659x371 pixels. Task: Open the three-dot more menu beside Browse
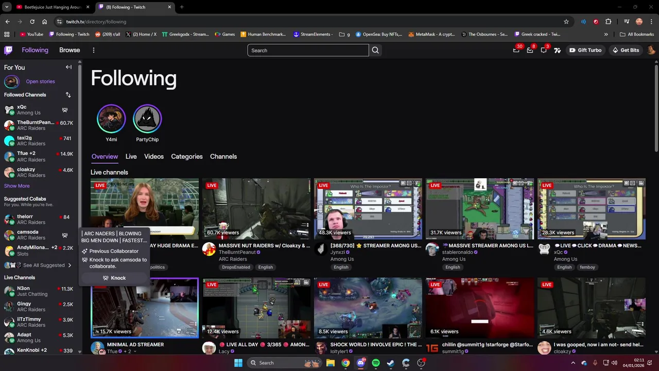[x=94, y=50]
